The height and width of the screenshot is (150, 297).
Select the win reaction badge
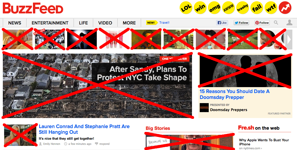click(x=200, y=7)
